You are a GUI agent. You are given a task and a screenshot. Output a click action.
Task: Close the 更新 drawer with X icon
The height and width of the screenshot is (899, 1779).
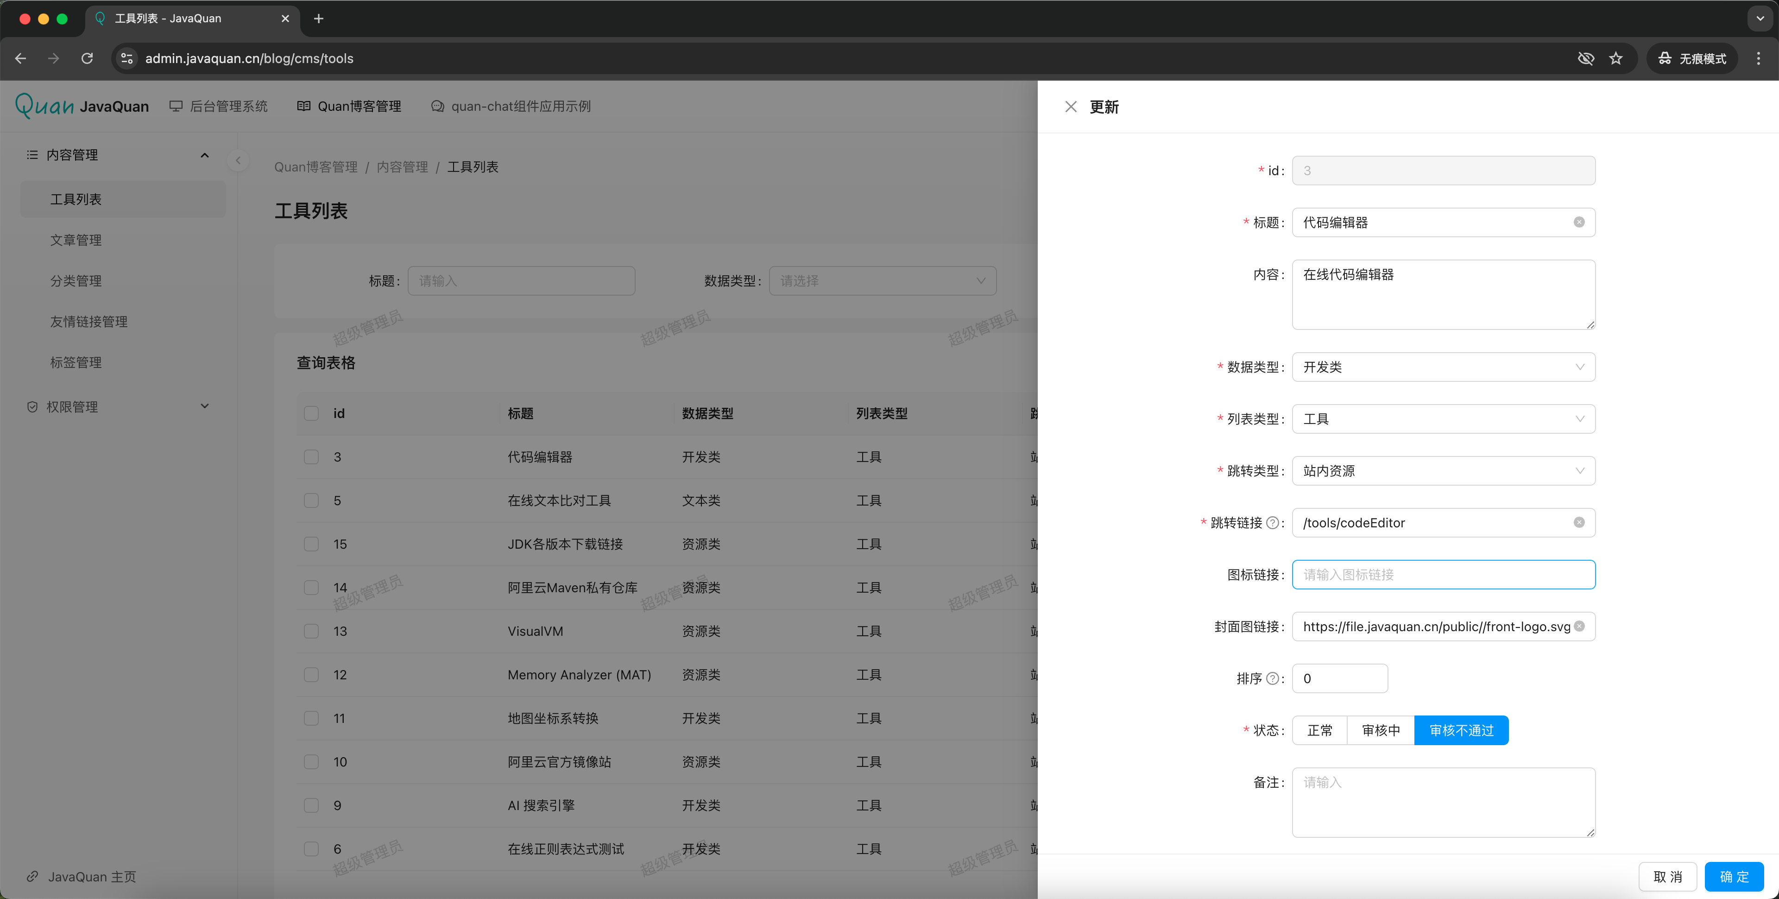1071,107
